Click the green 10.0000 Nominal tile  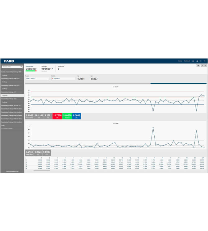[x=67, y=116]
